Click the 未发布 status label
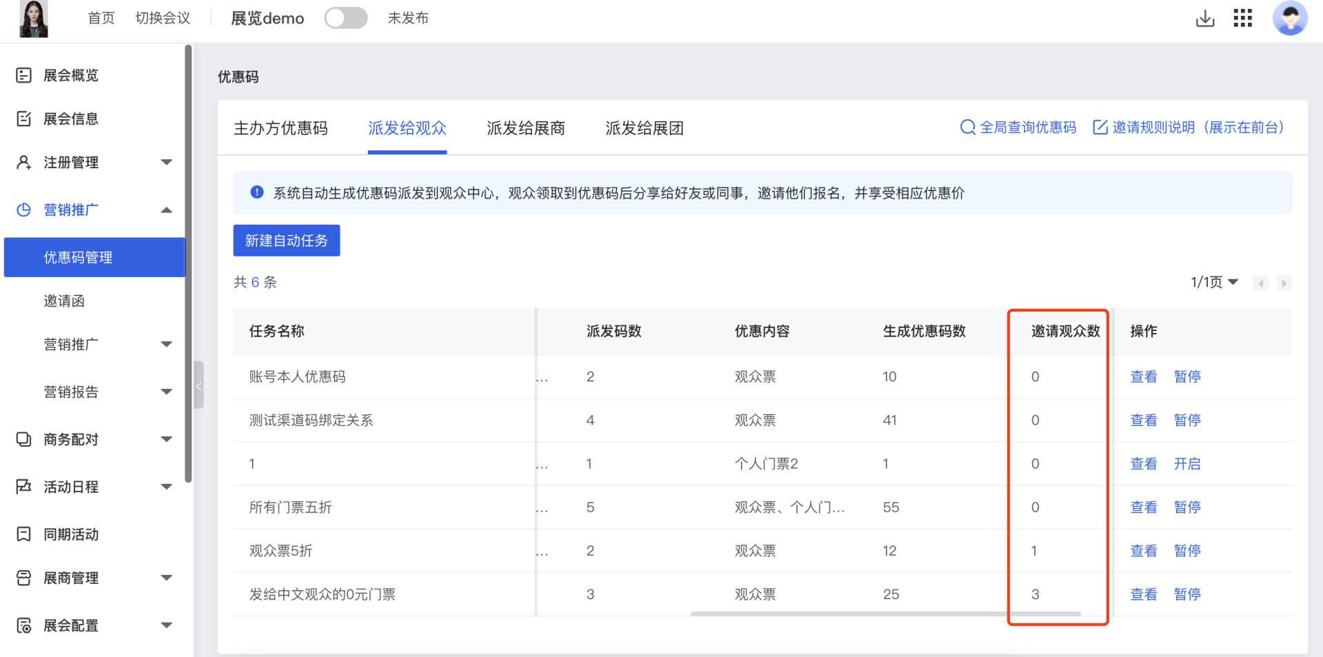Image resolution: width=1323 pixels, height=657 pixels. [x=408, y=18]
